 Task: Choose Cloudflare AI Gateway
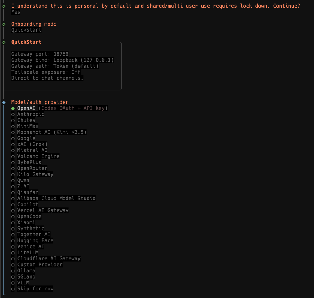pos(49,258)
